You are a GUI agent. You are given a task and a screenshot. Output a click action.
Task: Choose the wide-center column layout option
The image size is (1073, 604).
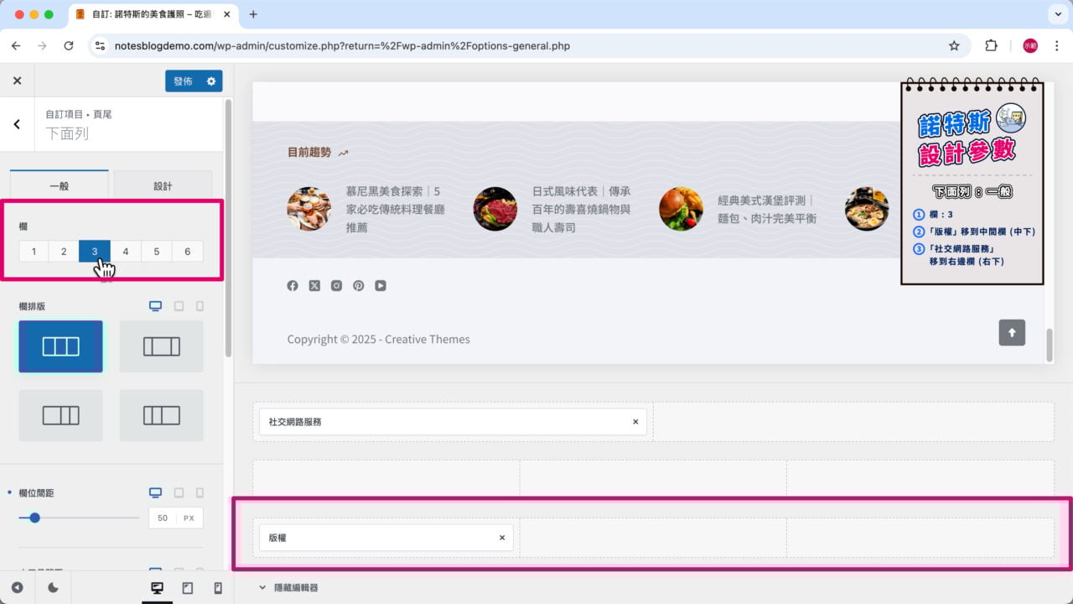[x=161, y=346]
